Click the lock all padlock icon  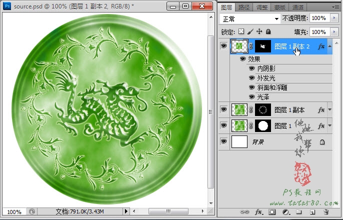point(268,31)
